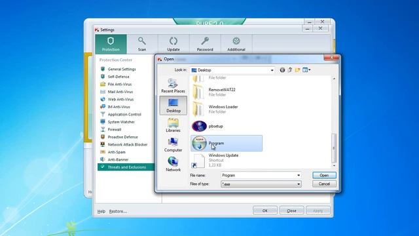419x236 pixels.
Task: Open the Password tab
Action: pyautogui.click(x=205, y=44)
